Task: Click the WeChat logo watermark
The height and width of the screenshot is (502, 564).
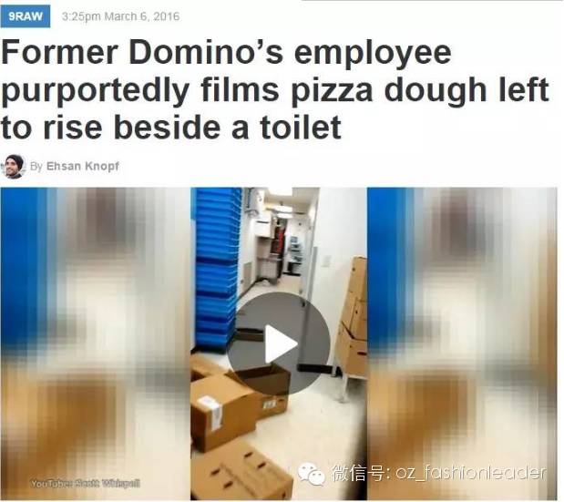Action: tap(312, 474)
